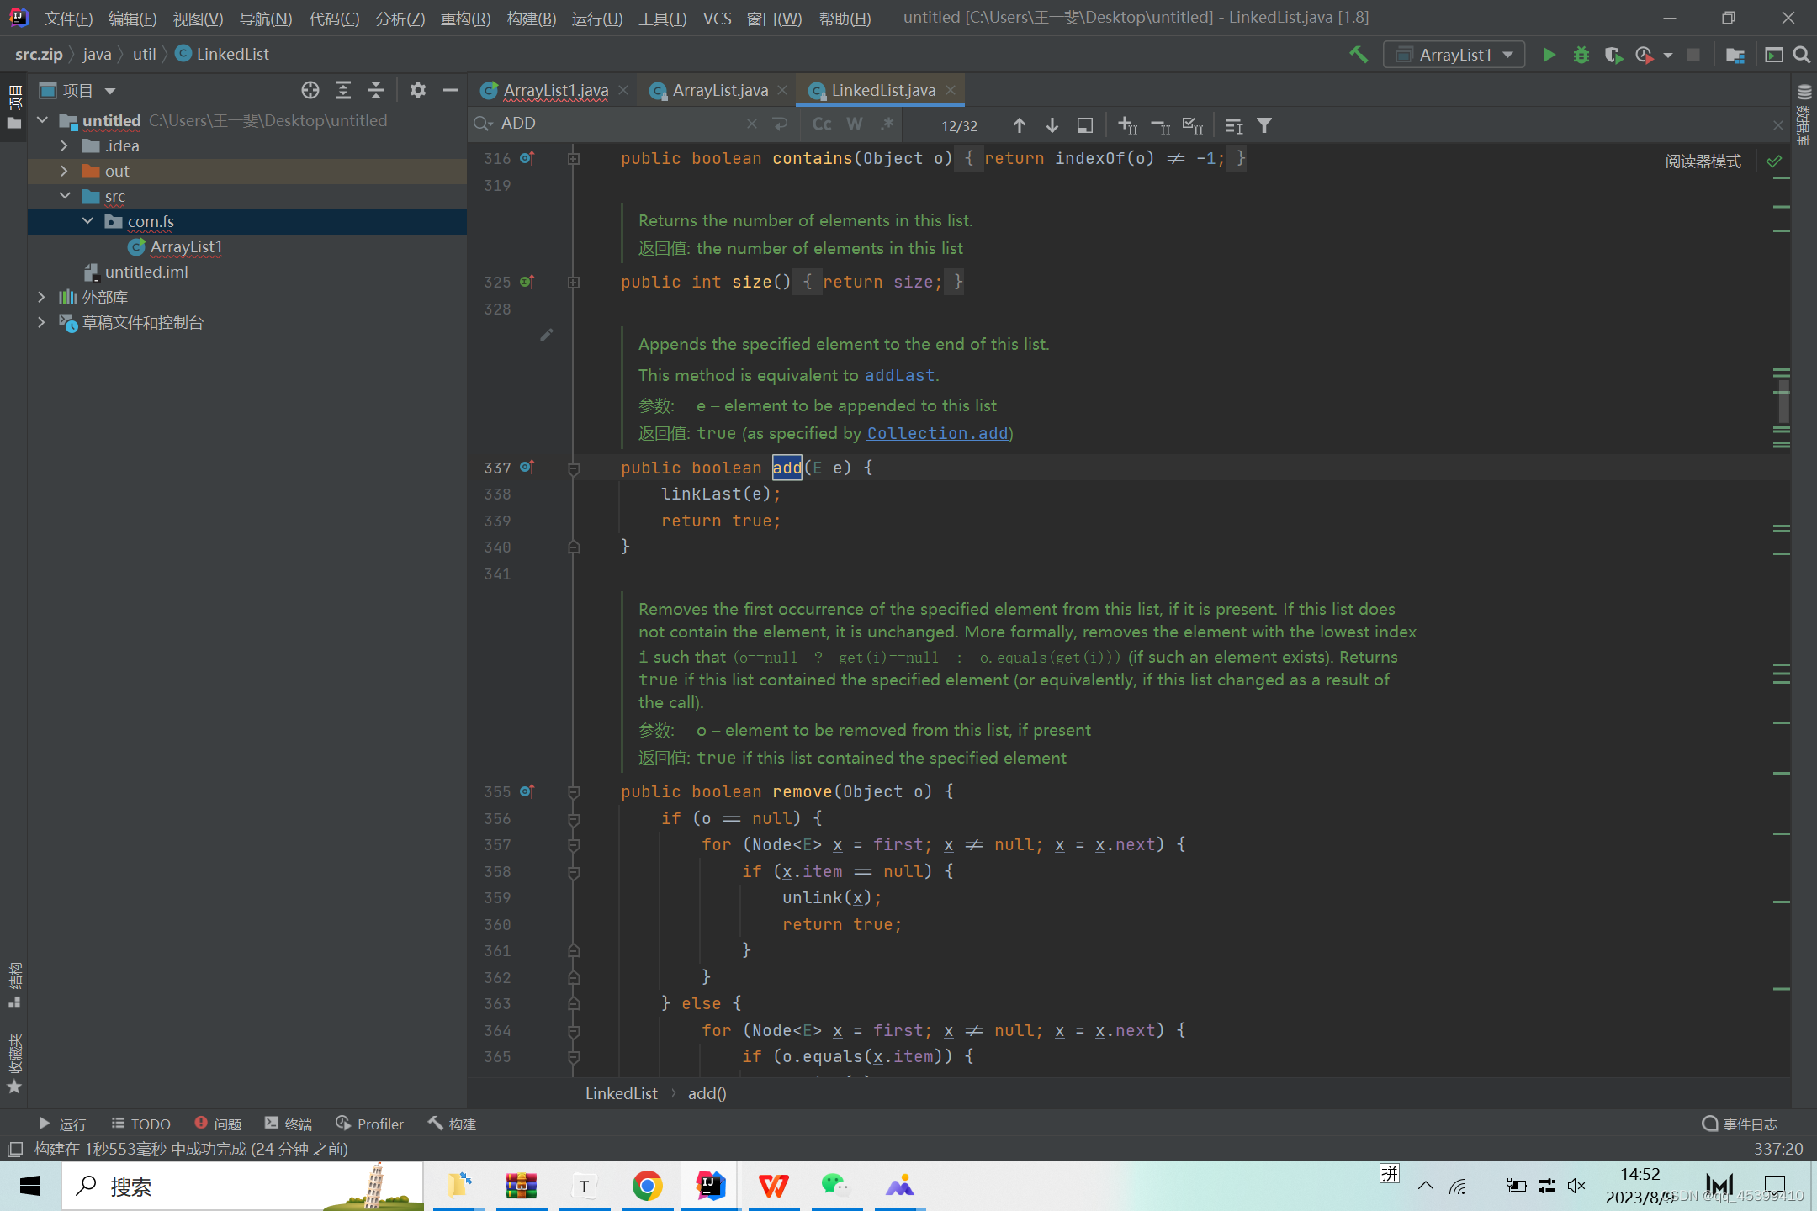The height and width of the screenshot is (1211, 1817).
Task: Click the locate-in-project-tree target icon
Action: point(310,90)
